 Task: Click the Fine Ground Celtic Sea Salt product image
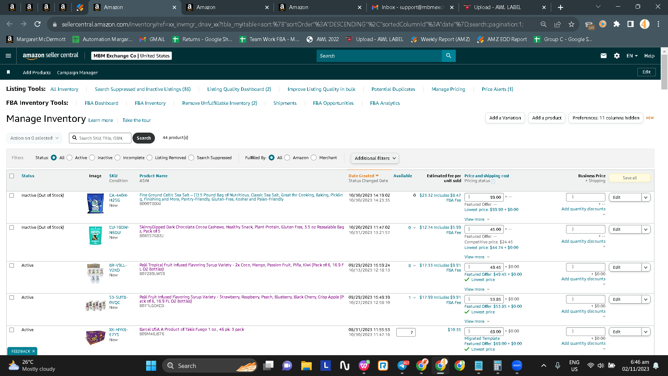95,203
